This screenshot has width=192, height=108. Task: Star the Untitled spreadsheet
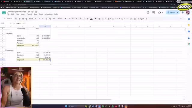pos(29,12)
